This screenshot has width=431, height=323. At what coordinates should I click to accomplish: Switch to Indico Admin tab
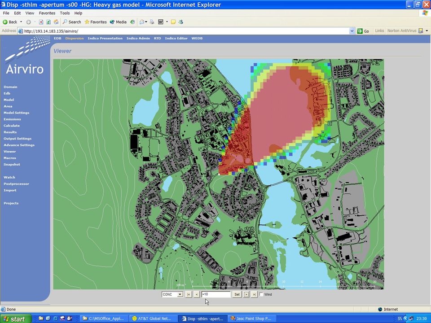138,38
